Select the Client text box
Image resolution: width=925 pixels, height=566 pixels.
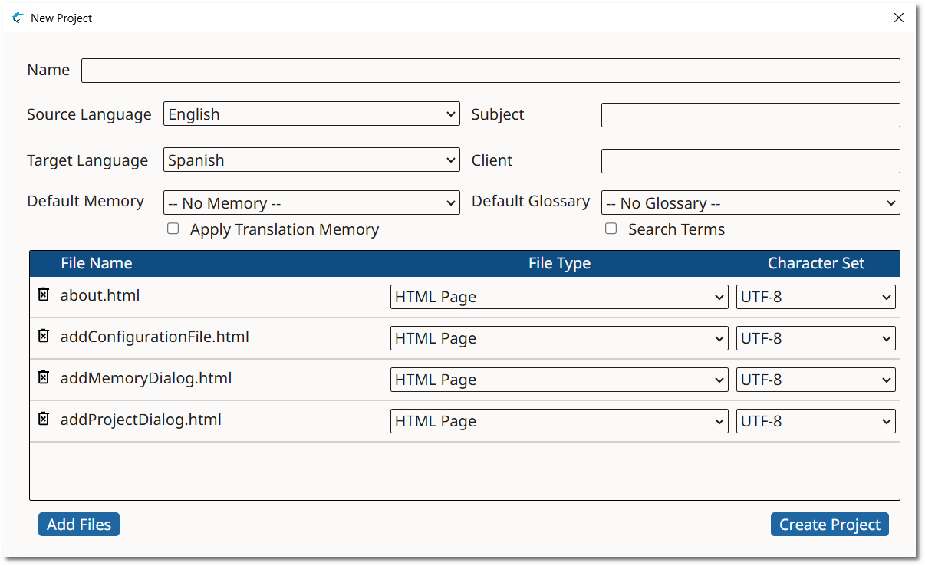click(x=750, y=161)
